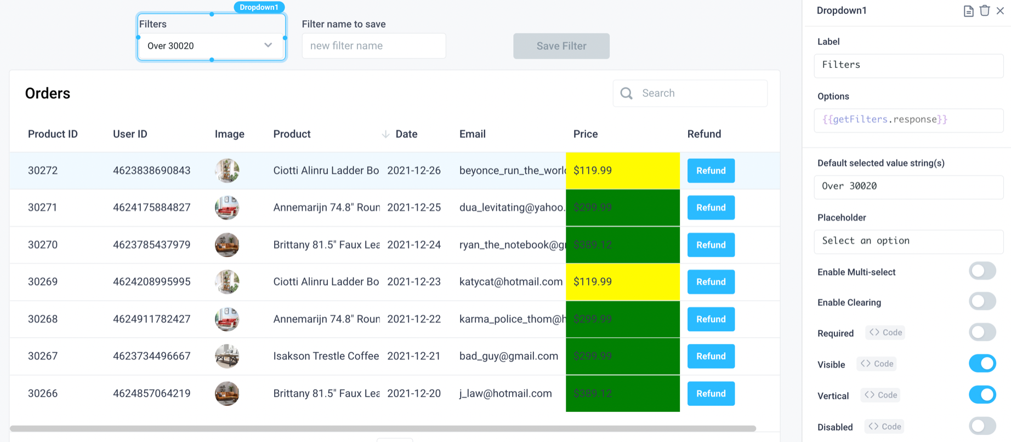Click Refund button for order 30272
The width and height of the screenshot is (1011, 442).
pos(711,171)
